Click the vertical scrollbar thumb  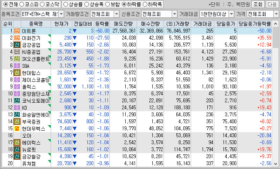tap(276, 37)
